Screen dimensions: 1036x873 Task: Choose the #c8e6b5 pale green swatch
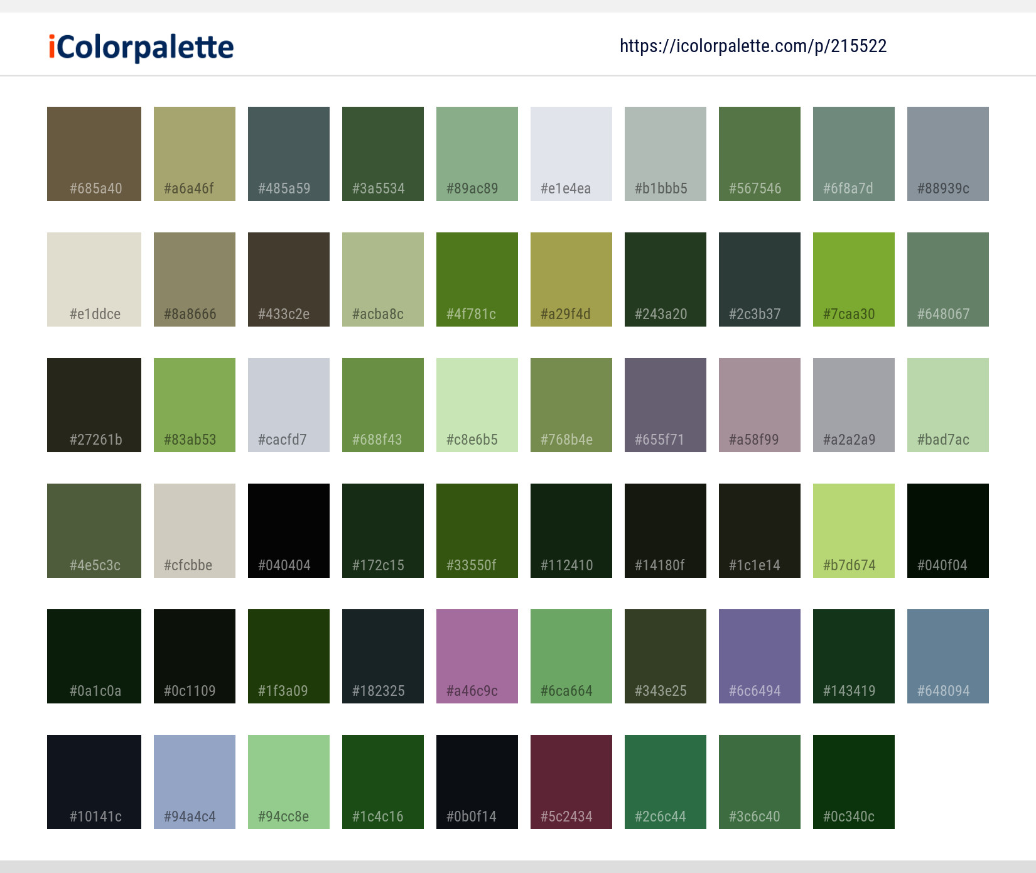pos(477,405)
